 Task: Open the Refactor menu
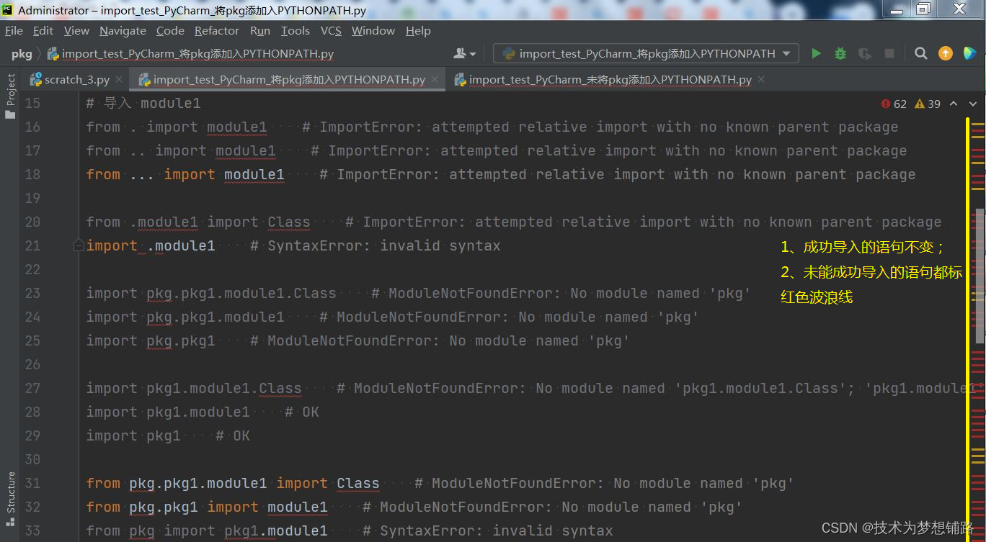pos(216,30)
